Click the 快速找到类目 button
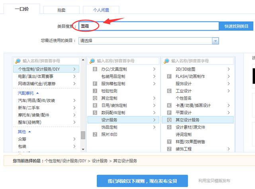This screenshot has height=189, width=255. coord(236,26)
